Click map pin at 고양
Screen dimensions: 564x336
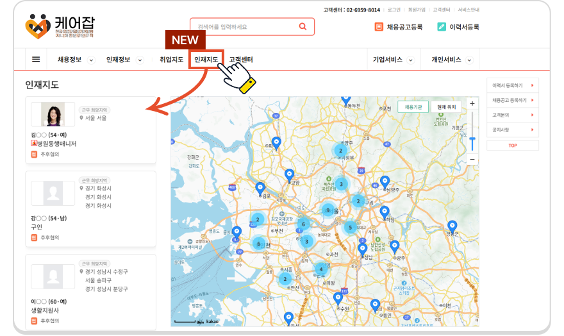(289, 176)
